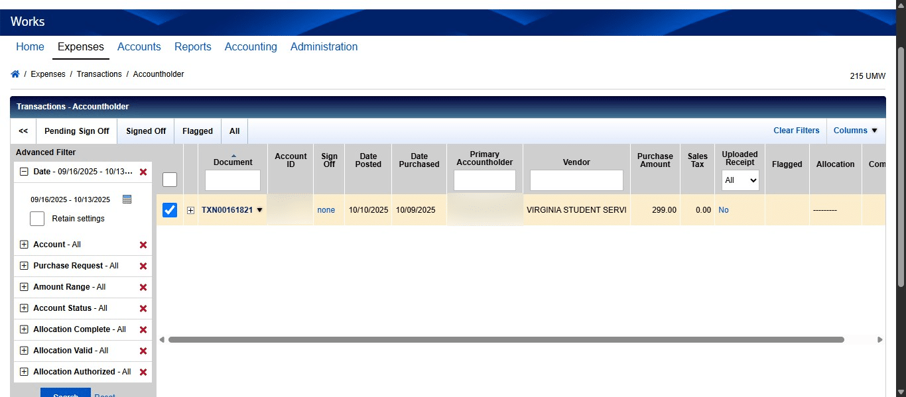Remove the Allocation Valid filter red X

[x=143, y=351]
